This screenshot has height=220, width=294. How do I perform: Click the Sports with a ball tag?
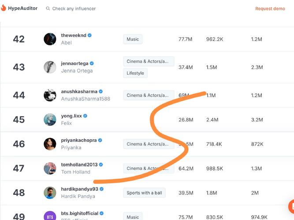[x=145, y=193]
